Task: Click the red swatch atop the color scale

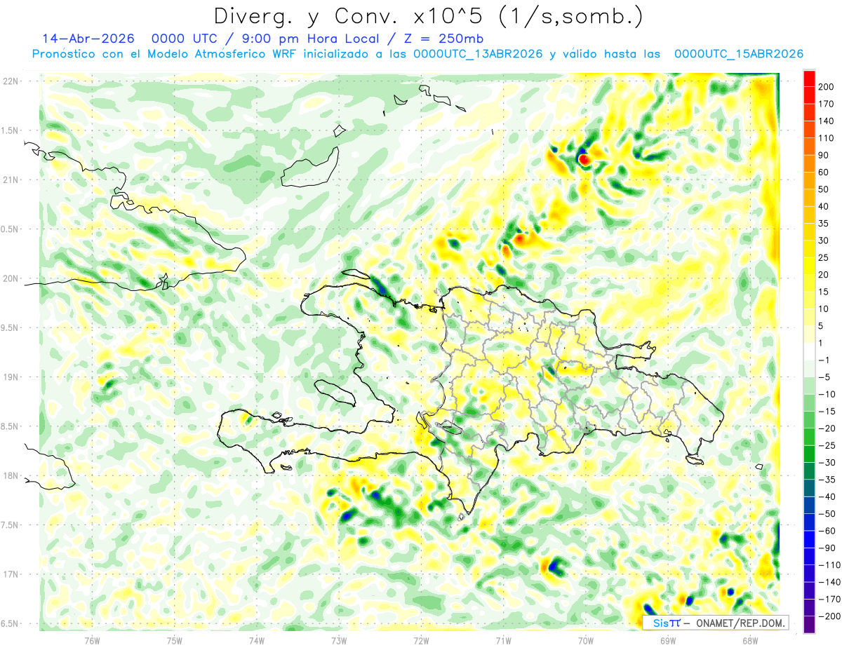Action: pos(809,79)
